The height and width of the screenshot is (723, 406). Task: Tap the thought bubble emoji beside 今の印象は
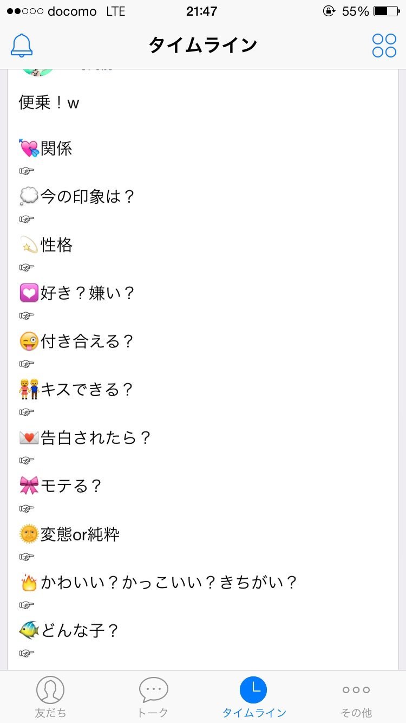point(29,197)
